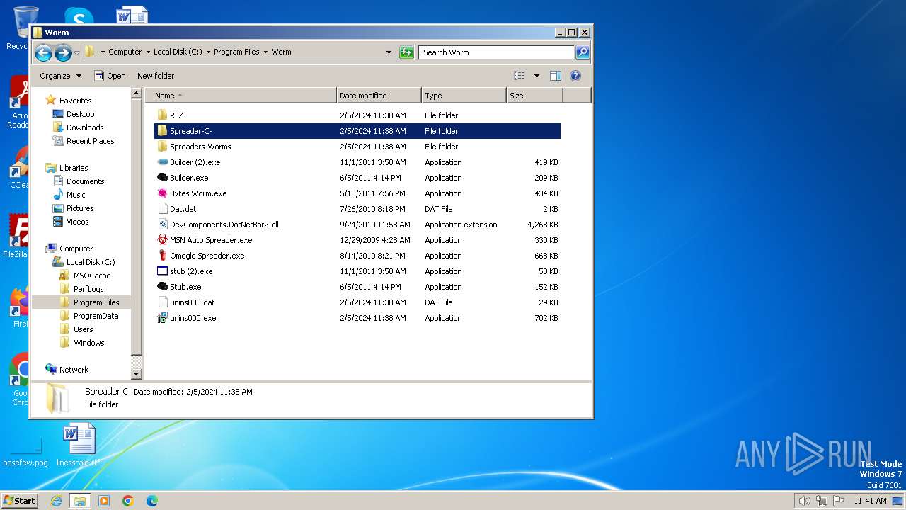Viewport: 906px width, 510px height.
Task: Click the Refresh button in address bar
Action: point(406,52)
